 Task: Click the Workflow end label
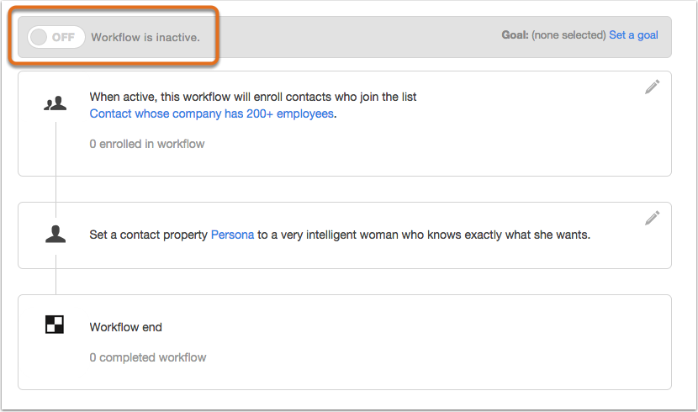pos(125,327)
